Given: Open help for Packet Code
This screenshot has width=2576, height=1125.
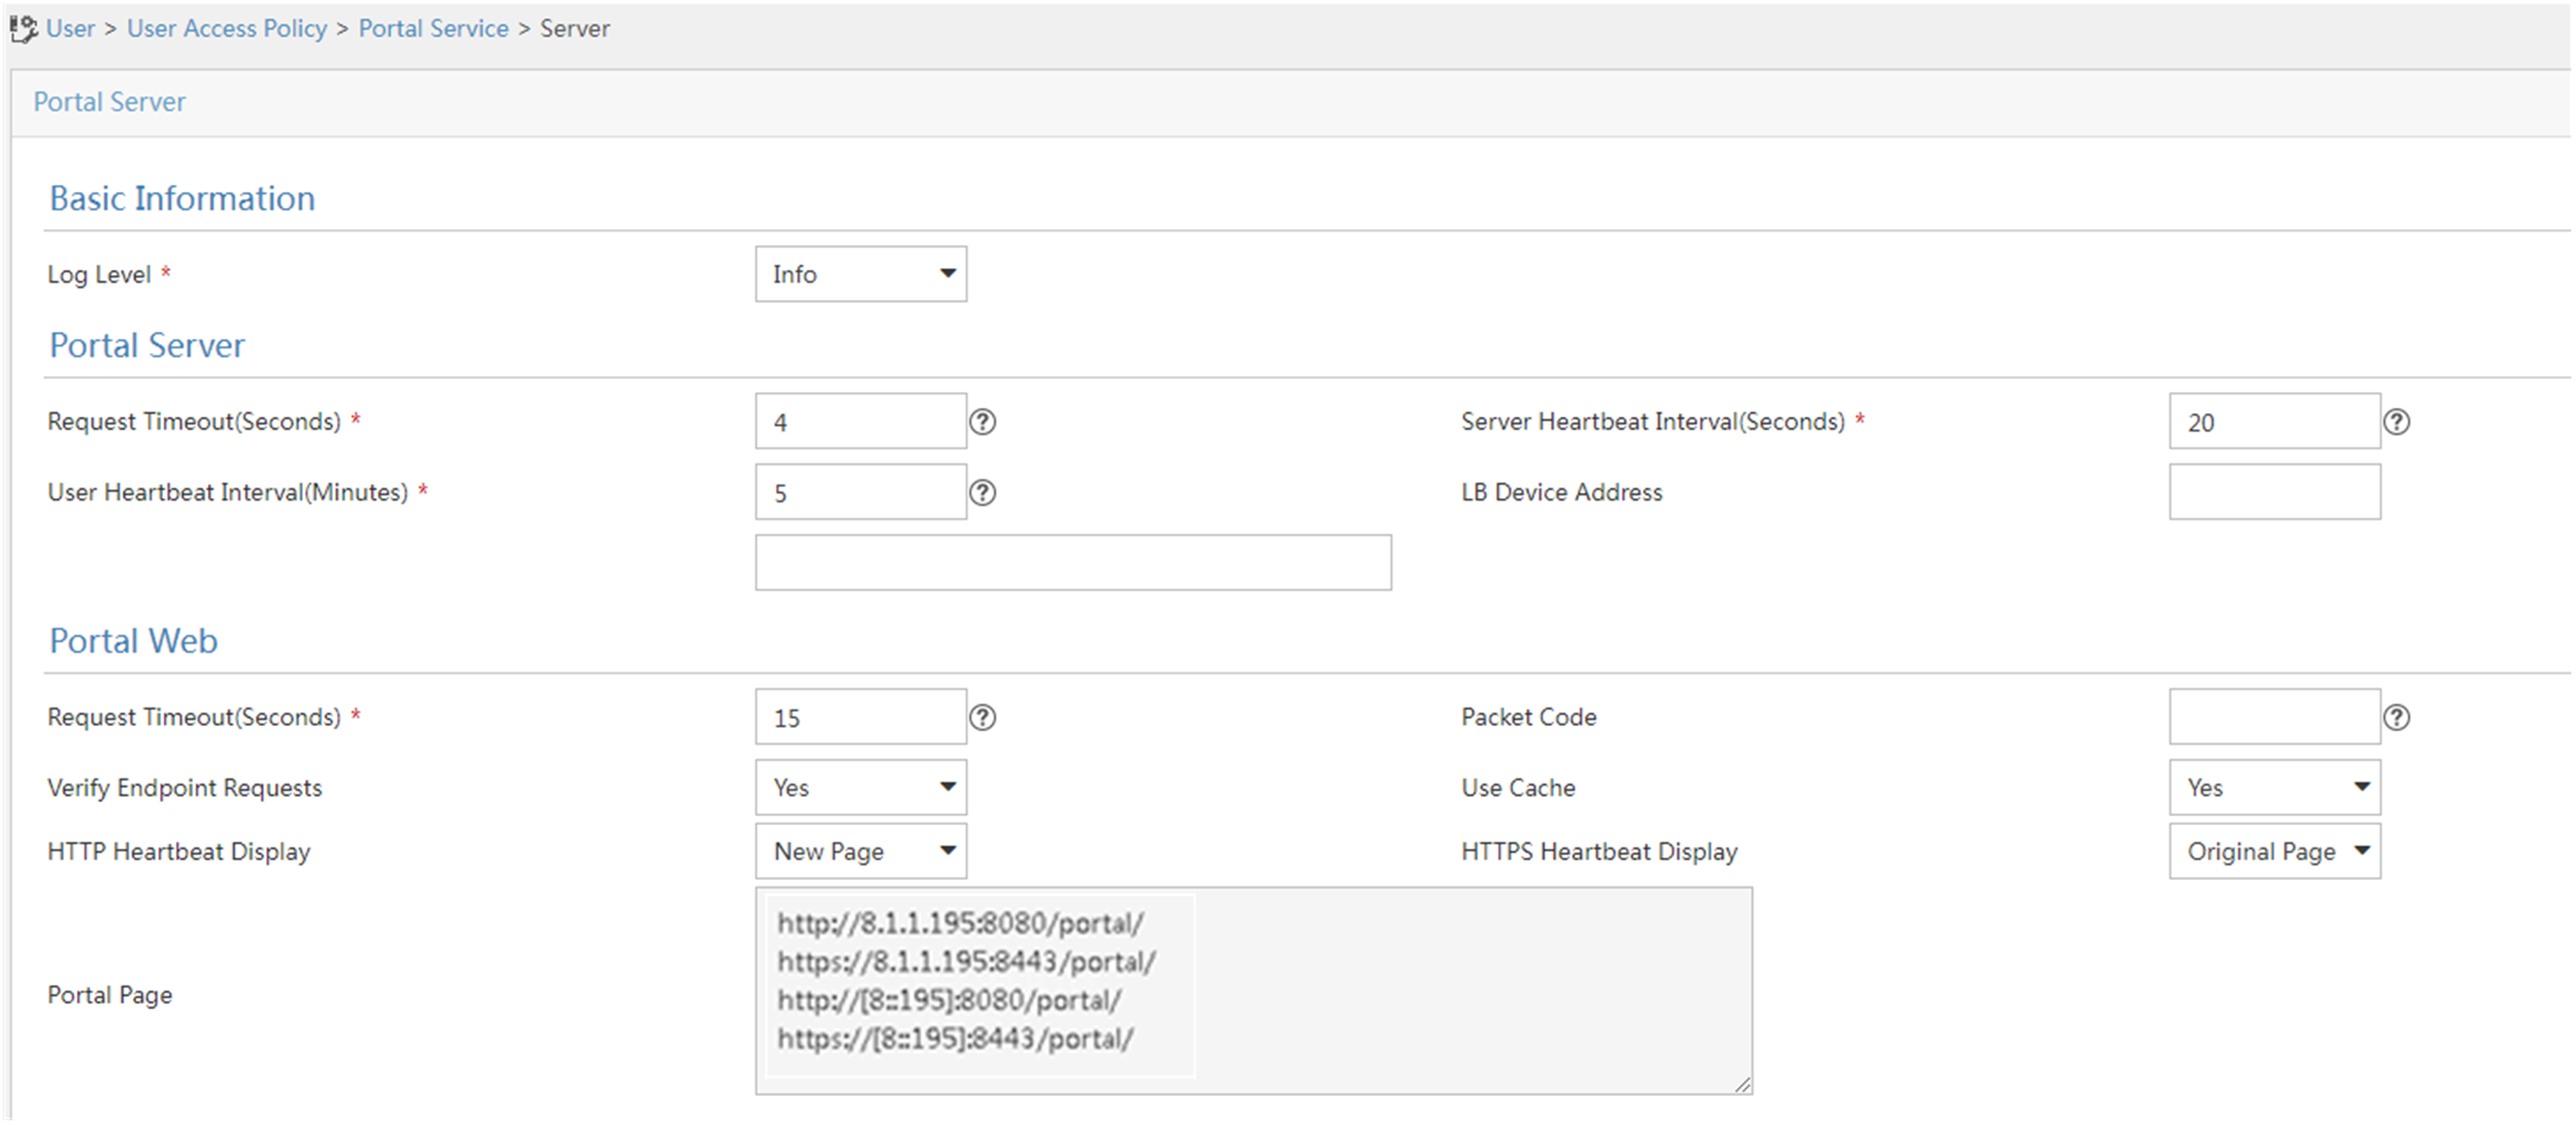Looking at the screenshot, I should [2397, 718].
